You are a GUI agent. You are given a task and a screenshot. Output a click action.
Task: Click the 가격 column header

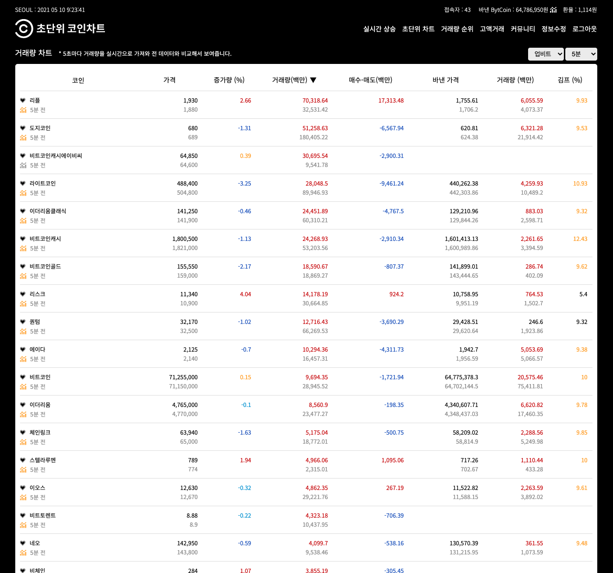(x=169, y=80)
